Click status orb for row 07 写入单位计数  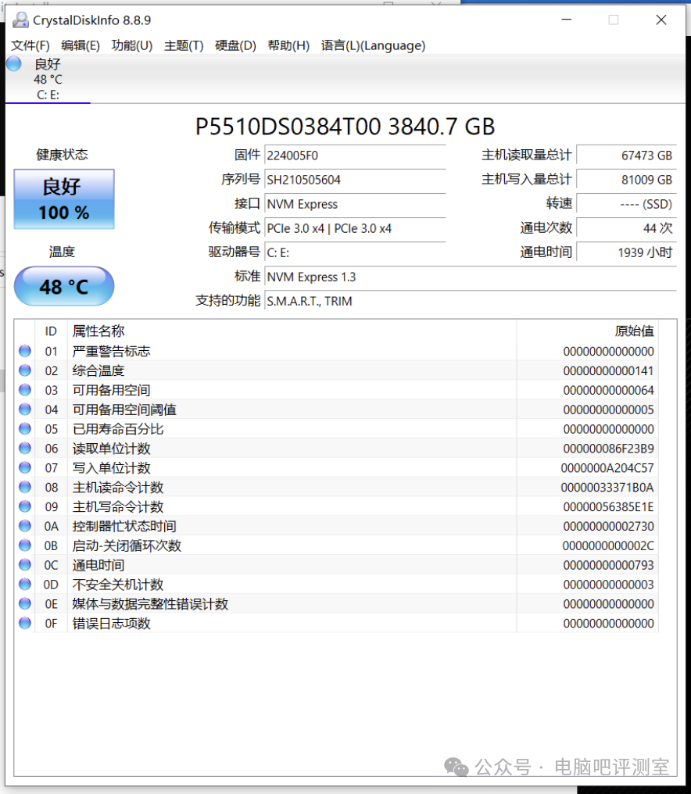25,467
